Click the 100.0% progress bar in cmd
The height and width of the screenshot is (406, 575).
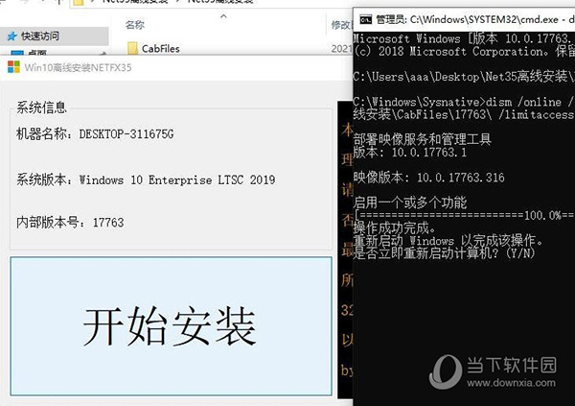[x=464, y=215]
